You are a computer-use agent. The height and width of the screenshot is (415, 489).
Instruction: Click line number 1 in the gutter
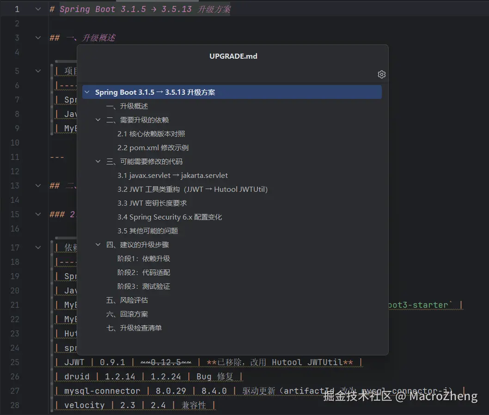pyautogui.click(x=17, y=9)
